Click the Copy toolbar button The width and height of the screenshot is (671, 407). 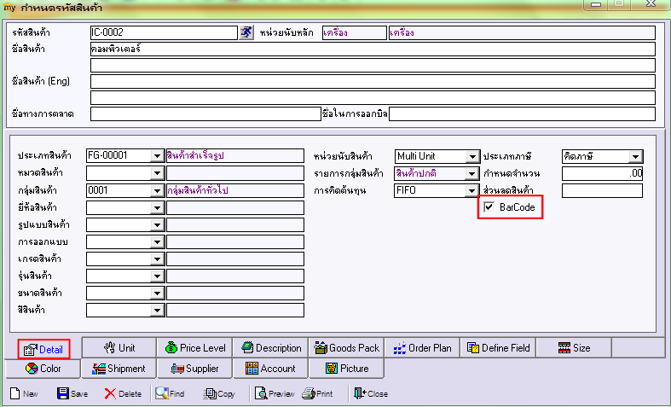click(219, 394)
